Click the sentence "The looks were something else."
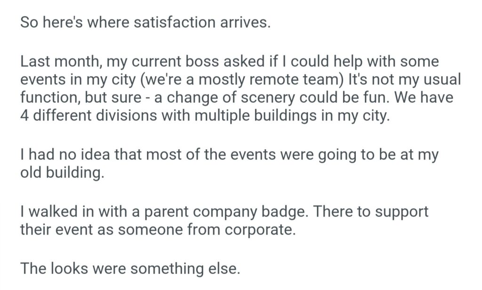The image size is (482, 290). pyautogui.click(x=130, y=269)
